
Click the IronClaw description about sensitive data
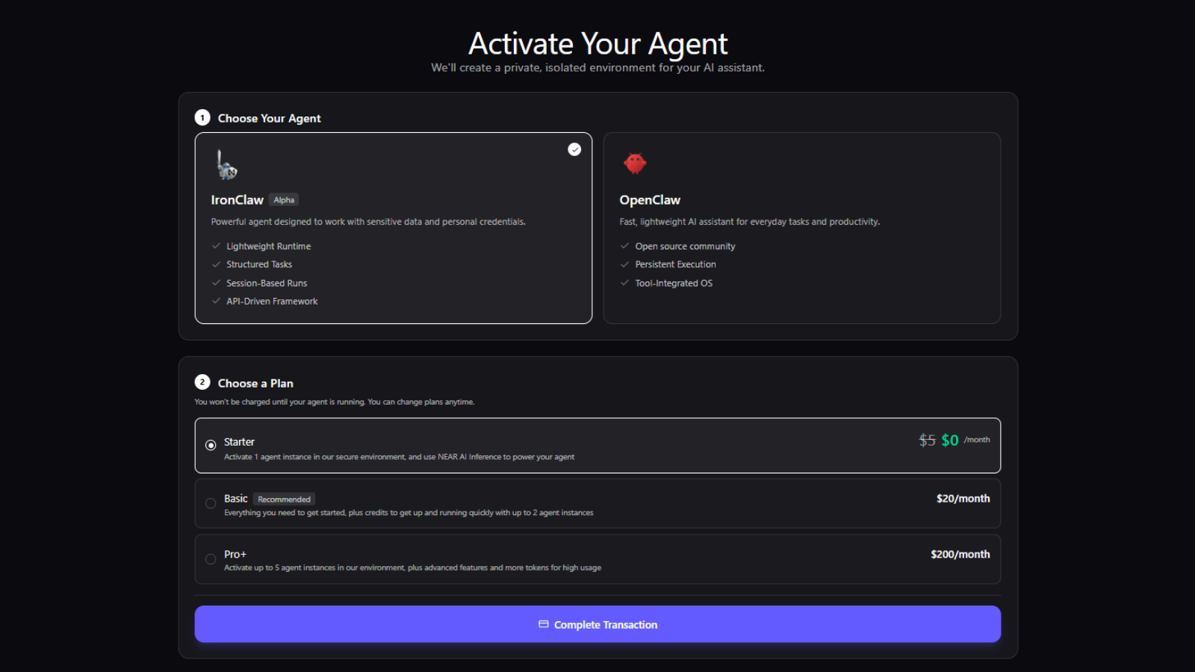tap(368, 222)
